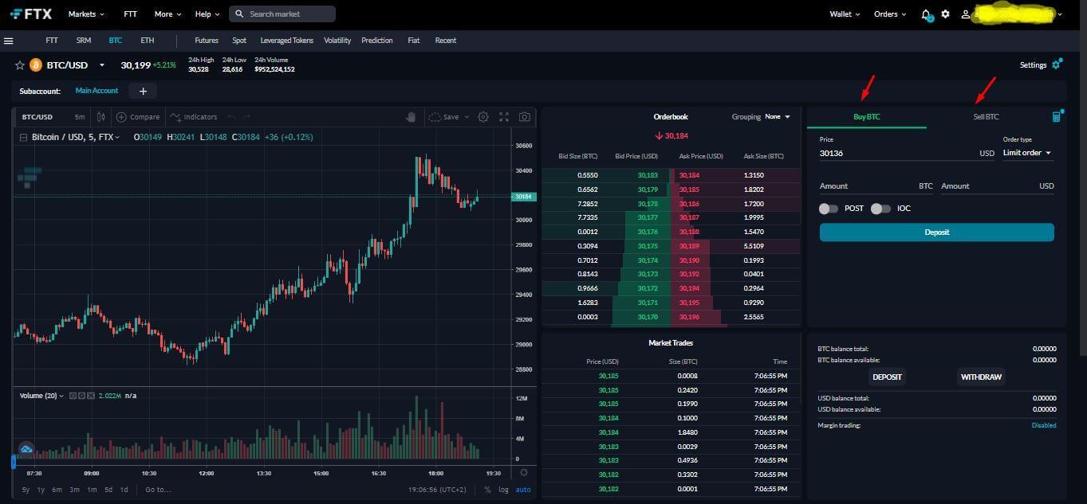Click the blue Deposit button
The height and width of the screenshot is (504, 1087).
coord(936,232)
